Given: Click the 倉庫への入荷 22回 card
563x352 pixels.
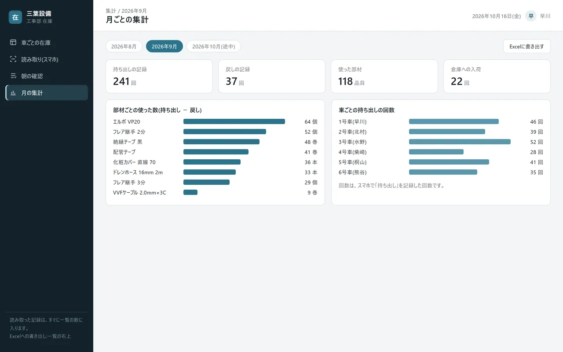Looking at the screenshot, I should 497,76.
